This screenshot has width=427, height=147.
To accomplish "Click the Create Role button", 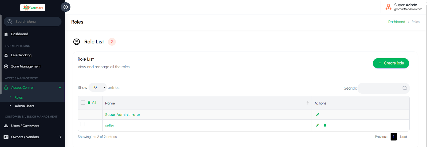I will click(391, 63).
